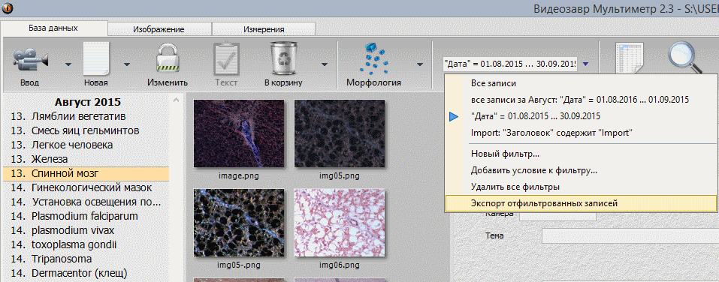Expand the arrow next to Ввод
Screen dimensions: 719x282
pos(68,64)
